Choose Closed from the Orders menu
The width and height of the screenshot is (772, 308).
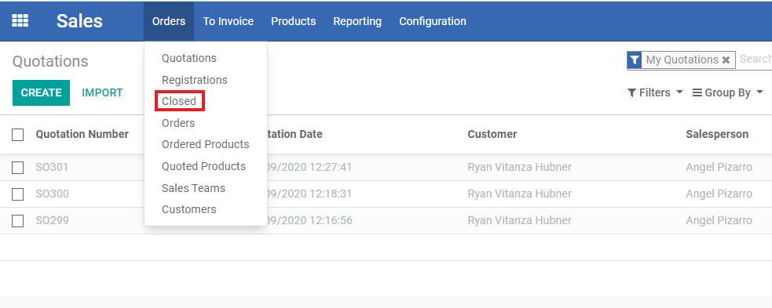coord(179,101)
